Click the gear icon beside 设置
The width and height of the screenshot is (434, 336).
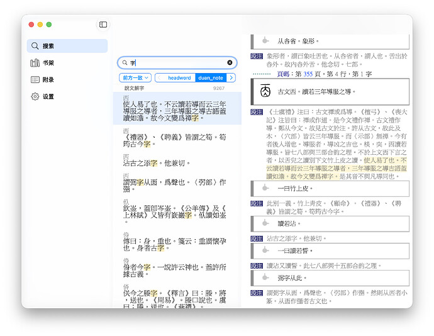click(35, 96)
